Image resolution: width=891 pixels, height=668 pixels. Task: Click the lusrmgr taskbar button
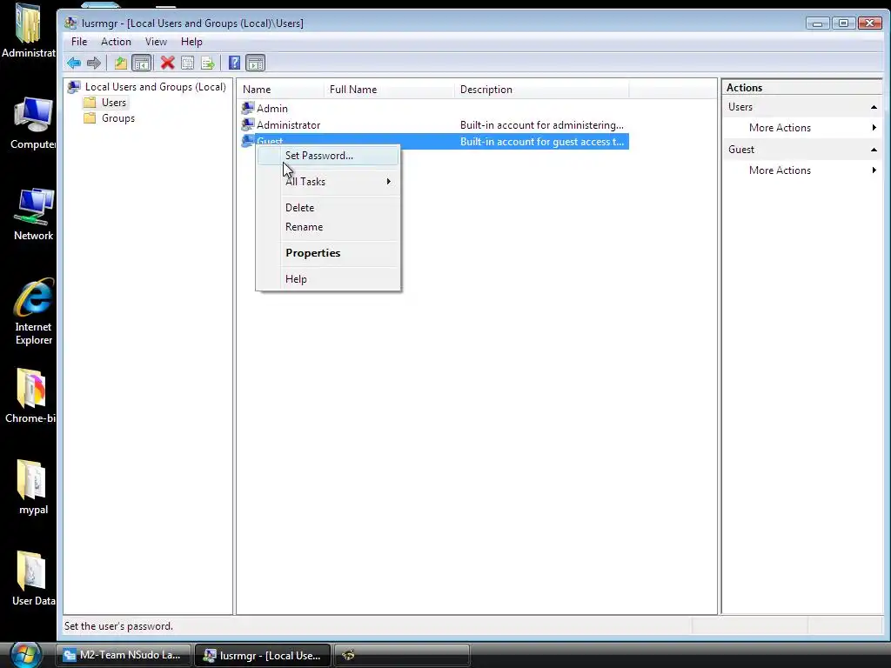coord(262,655)
